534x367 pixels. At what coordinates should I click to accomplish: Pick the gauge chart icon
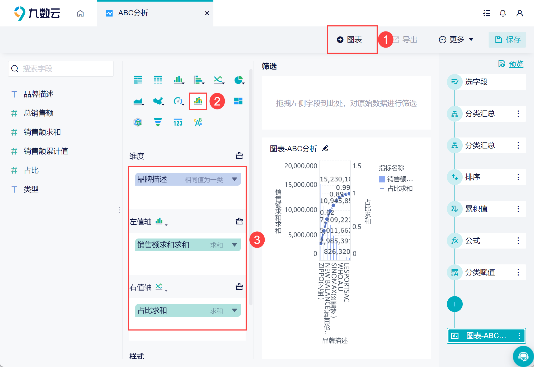[x=178, y=101]
